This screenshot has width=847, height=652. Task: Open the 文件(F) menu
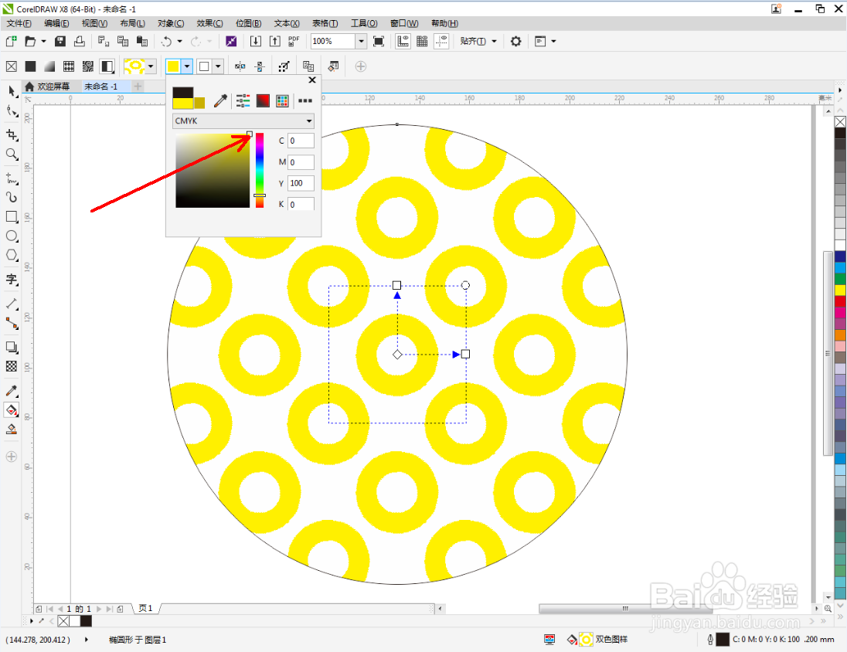point(19,23)
